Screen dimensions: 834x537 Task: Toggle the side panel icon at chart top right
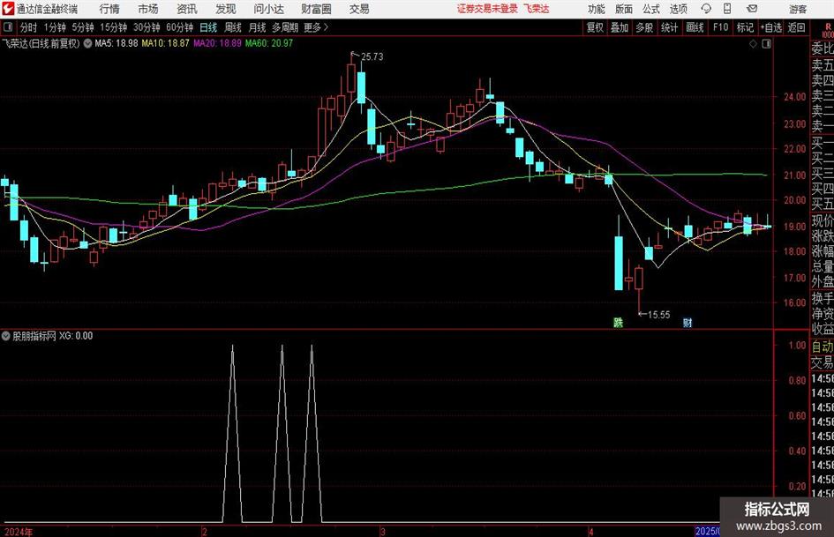[x=766, y=44]
